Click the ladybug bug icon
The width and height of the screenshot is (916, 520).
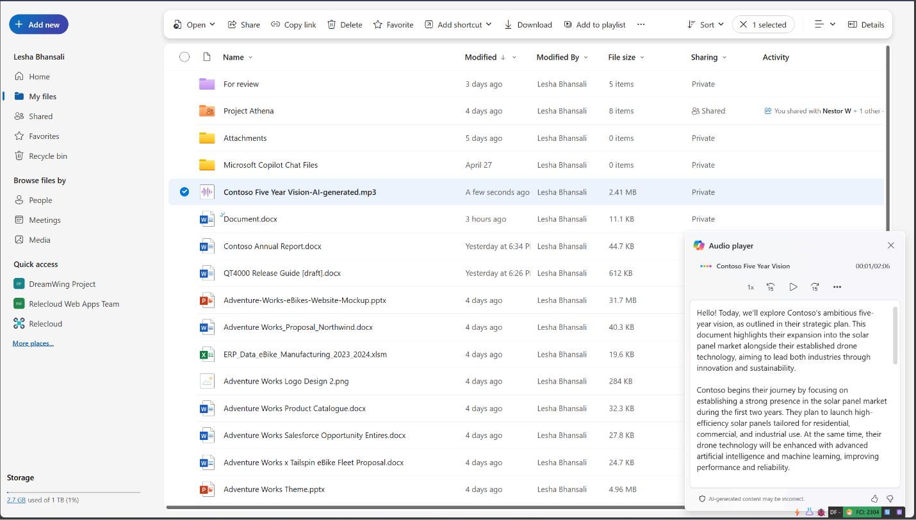pos(821,512)
